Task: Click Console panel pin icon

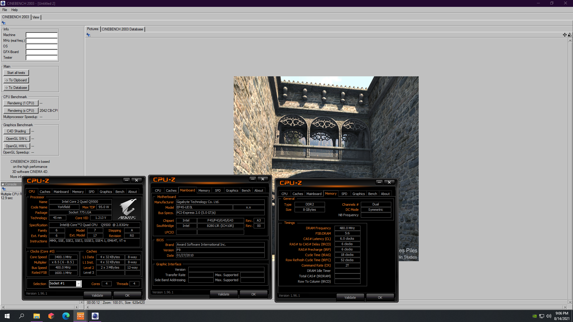Action: 4,189
